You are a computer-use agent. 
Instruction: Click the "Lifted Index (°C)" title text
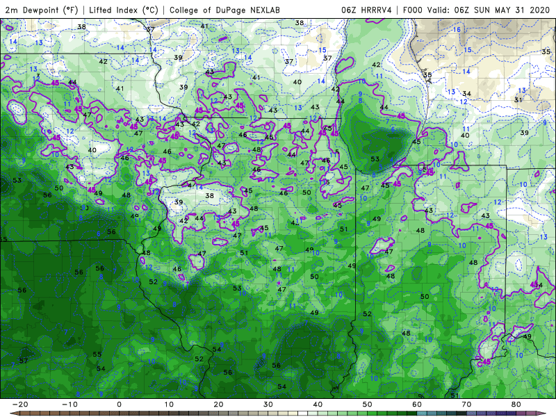(124, 10)
